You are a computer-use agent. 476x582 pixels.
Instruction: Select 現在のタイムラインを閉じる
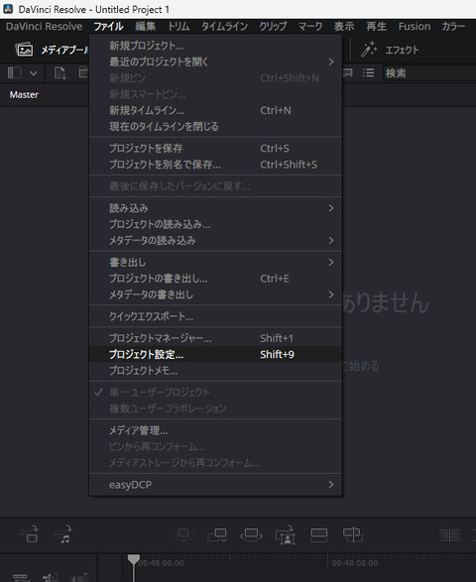pos(215,127)
